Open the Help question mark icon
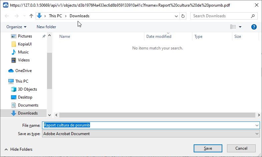 254,27
